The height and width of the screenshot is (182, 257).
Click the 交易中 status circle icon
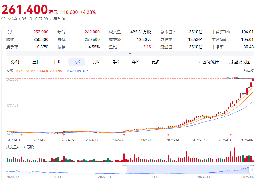[x=3, y=19]
